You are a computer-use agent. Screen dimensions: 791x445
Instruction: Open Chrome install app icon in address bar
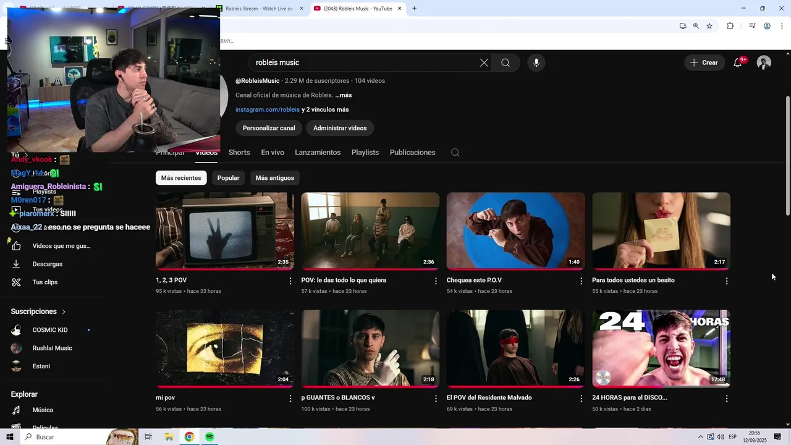click(683, 26)
